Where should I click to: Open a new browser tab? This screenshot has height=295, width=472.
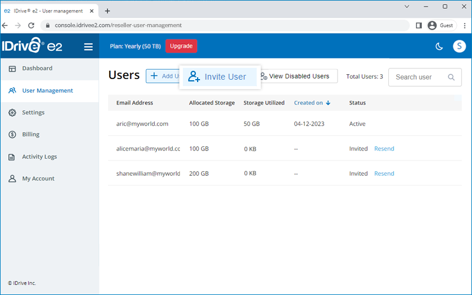[x=107, y=11]
